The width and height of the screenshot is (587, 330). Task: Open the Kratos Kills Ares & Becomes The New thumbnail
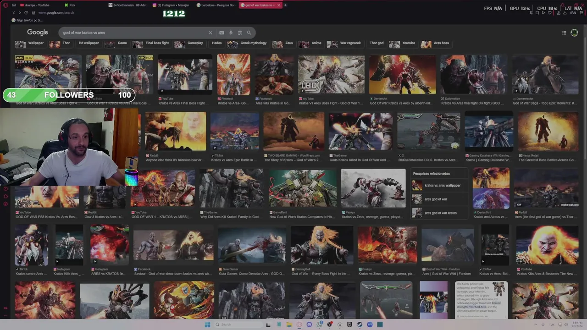tap(547, 245)
